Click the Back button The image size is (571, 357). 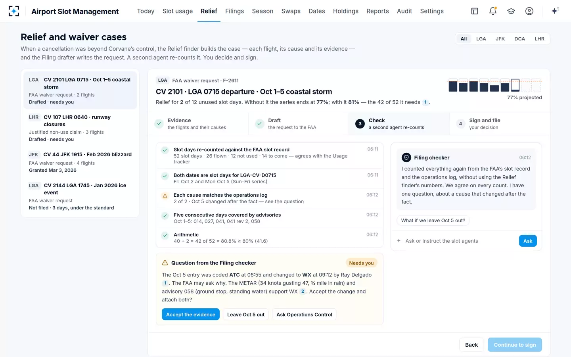click(x=471, y=345)
